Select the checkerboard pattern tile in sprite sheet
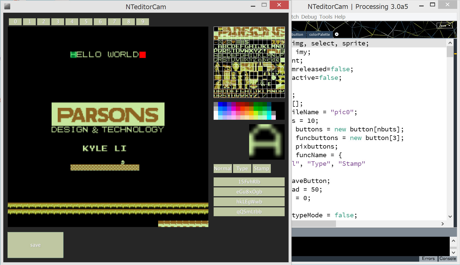This screenshot has width=460, height=265. (x=238, y=42)
